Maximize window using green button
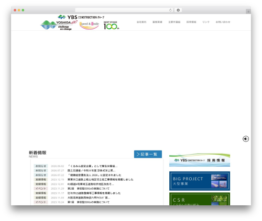 (23, 10)
